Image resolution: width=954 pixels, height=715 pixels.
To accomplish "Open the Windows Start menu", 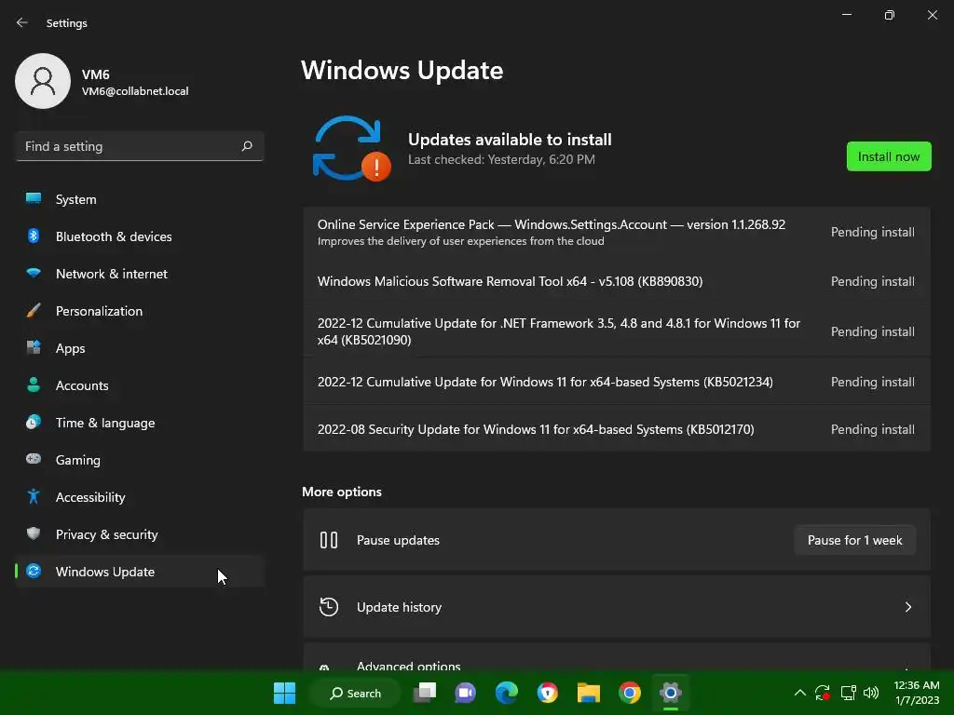I will coord(284,693).
